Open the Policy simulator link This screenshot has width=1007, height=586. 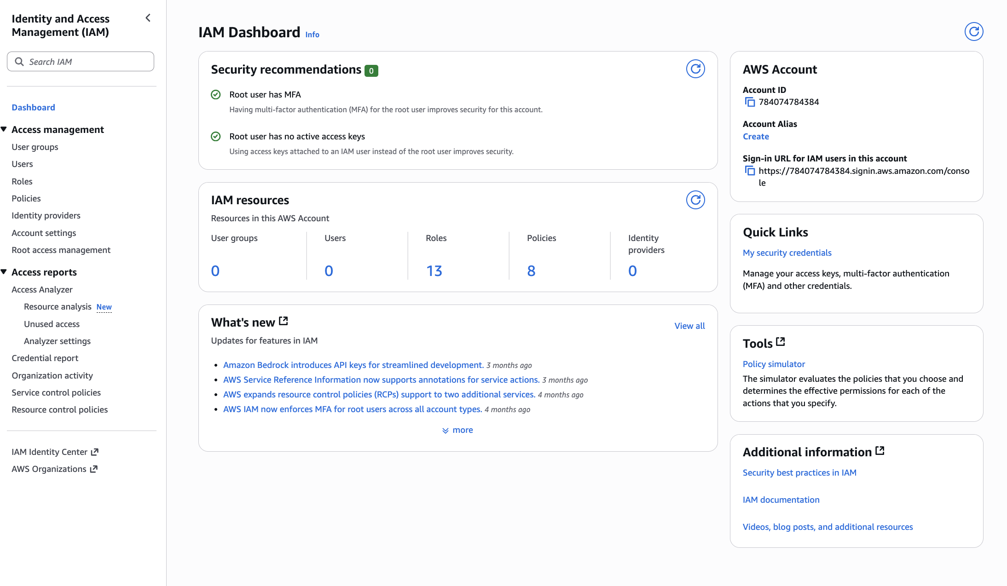774,364
